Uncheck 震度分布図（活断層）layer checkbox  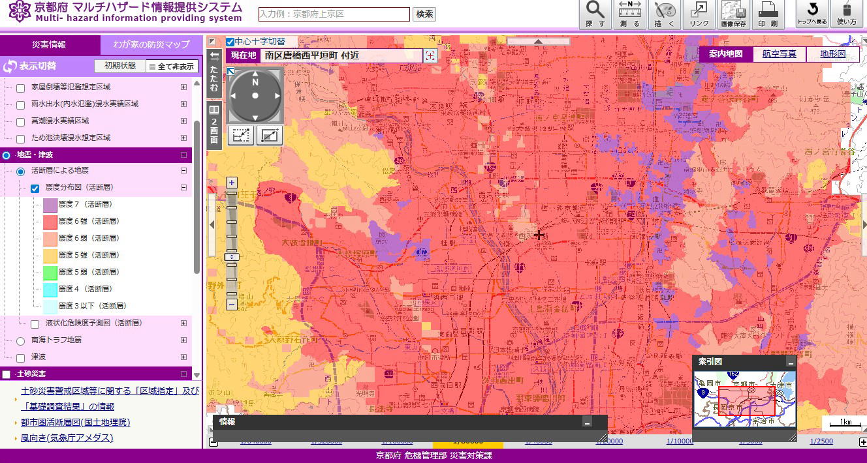(35, 188)
